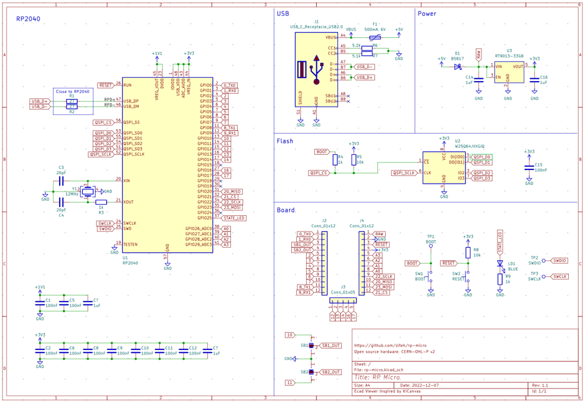Select push button SW2 RESET

coord(467,276)
